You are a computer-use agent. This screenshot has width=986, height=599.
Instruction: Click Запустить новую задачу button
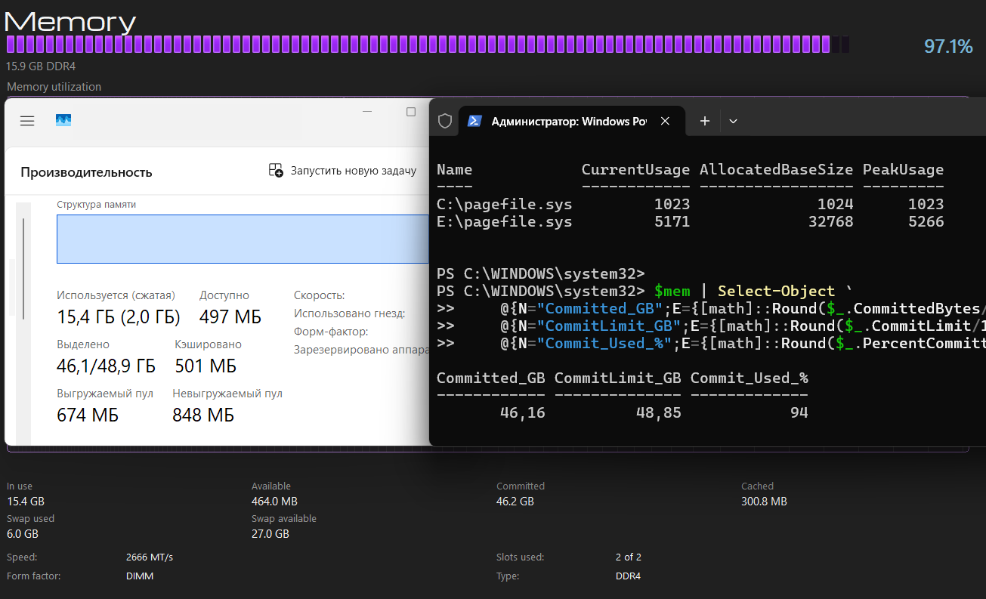342,171
